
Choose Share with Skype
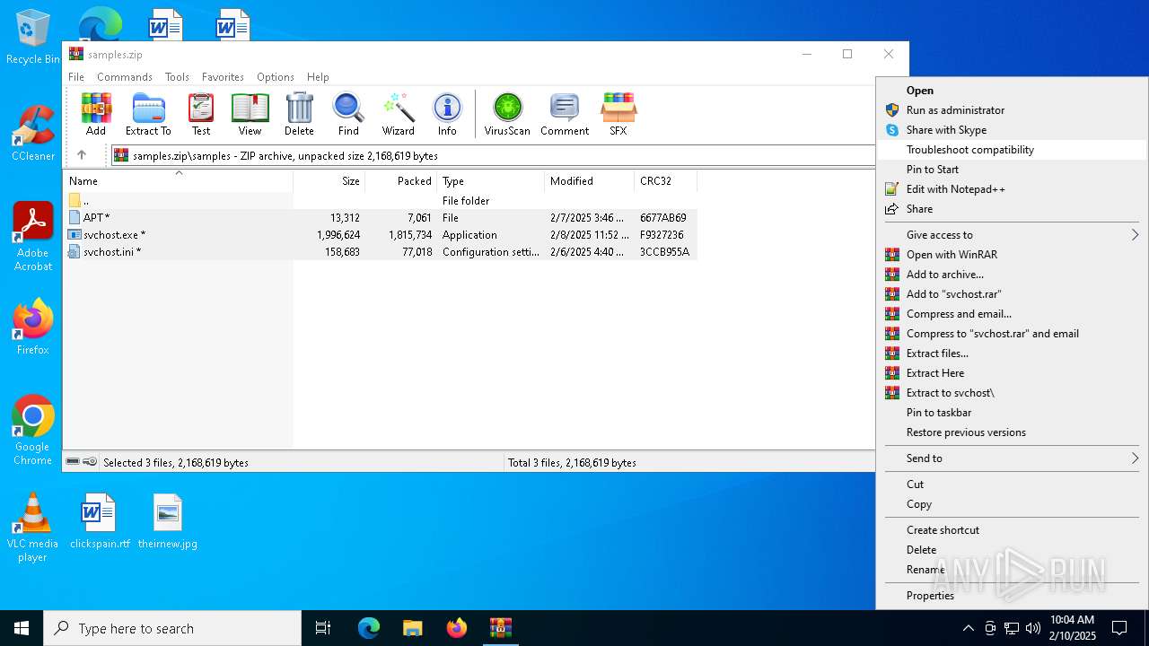(1012, 130)
